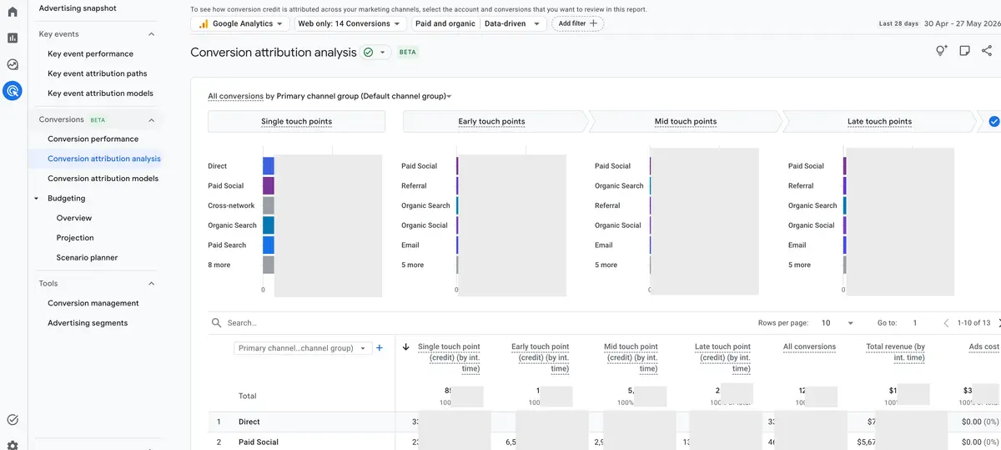Click the Google Analytics logo in filter chip

pyautogui.click(x=204, y=23)
